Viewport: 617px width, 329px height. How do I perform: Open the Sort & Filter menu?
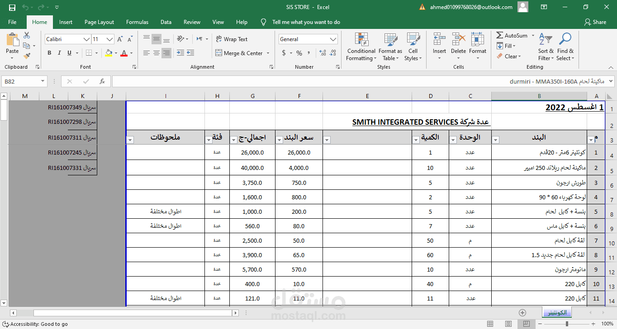[x=546, y=47]
